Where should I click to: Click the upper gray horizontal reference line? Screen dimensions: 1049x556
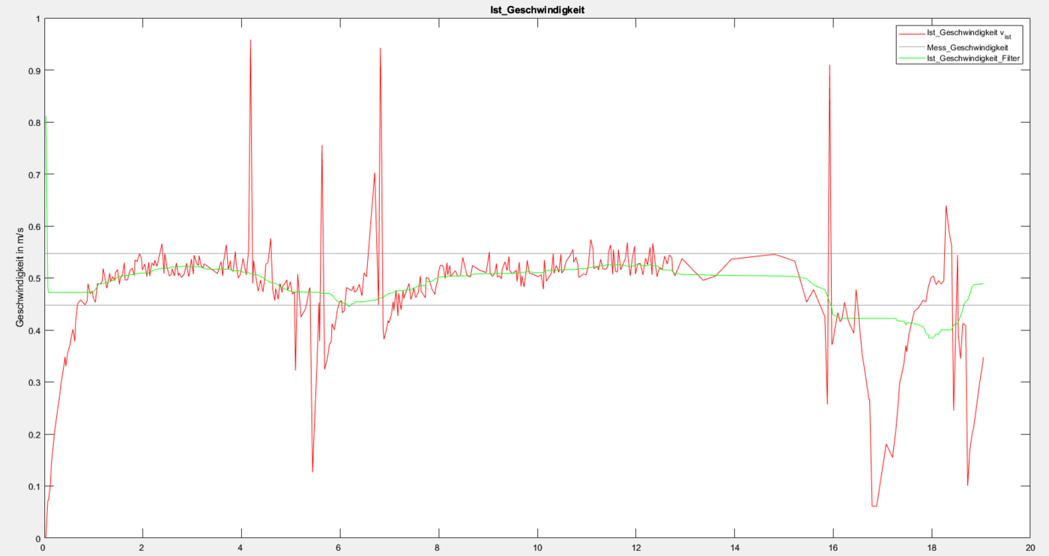click(x=524, y=253)
